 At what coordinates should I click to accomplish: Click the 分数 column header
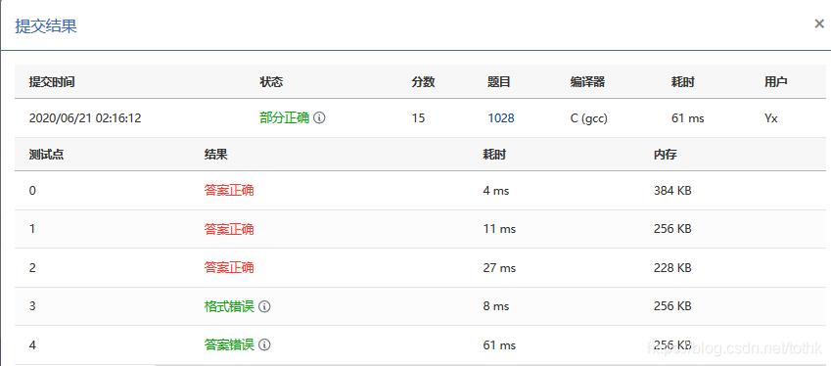tap(423, 82)
